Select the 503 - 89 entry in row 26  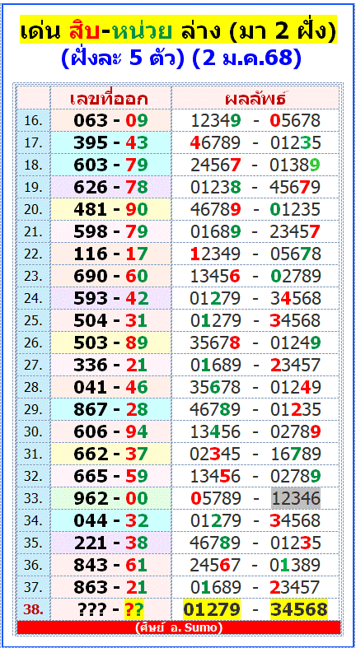pos(110,343)
